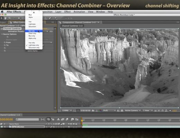Switch to the Project panel tab
This screenshot has width=180, height=138.
(x=3, y=22)
